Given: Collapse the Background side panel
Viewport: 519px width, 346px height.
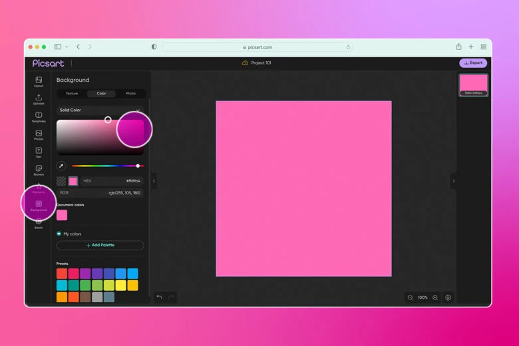Looking at the screenshot, I should (154, 180).
